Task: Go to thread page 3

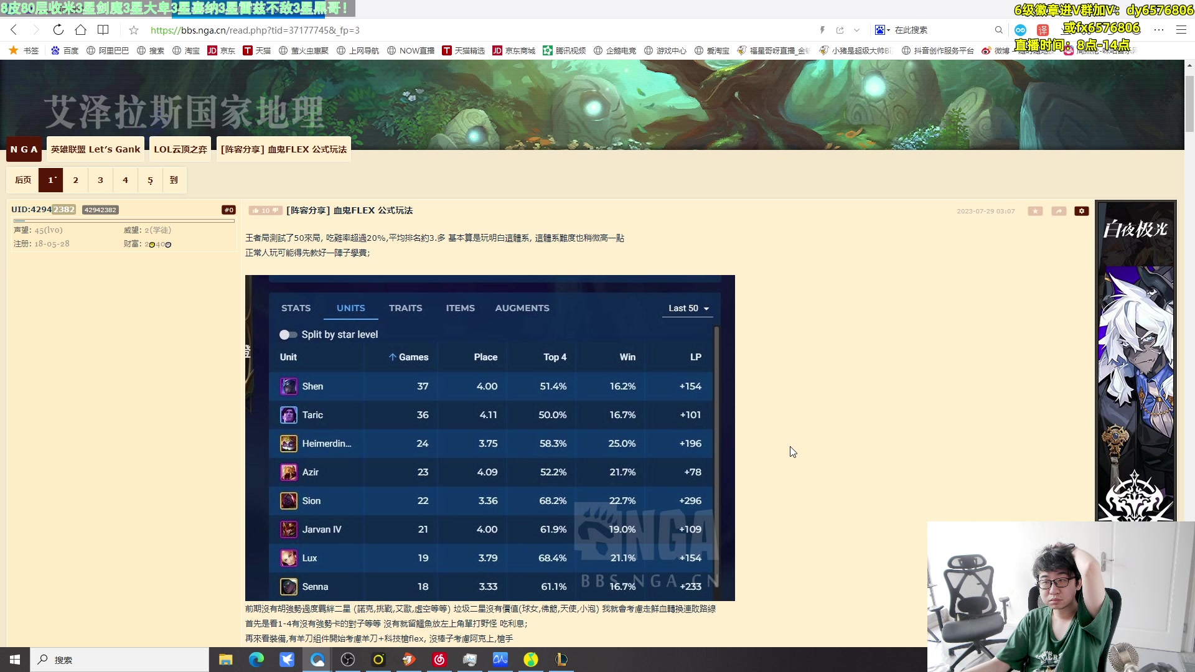Action: point(100,180)
